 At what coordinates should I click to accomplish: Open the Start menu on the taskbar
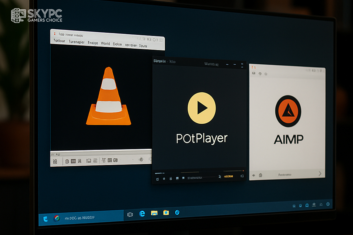(45, 219)
